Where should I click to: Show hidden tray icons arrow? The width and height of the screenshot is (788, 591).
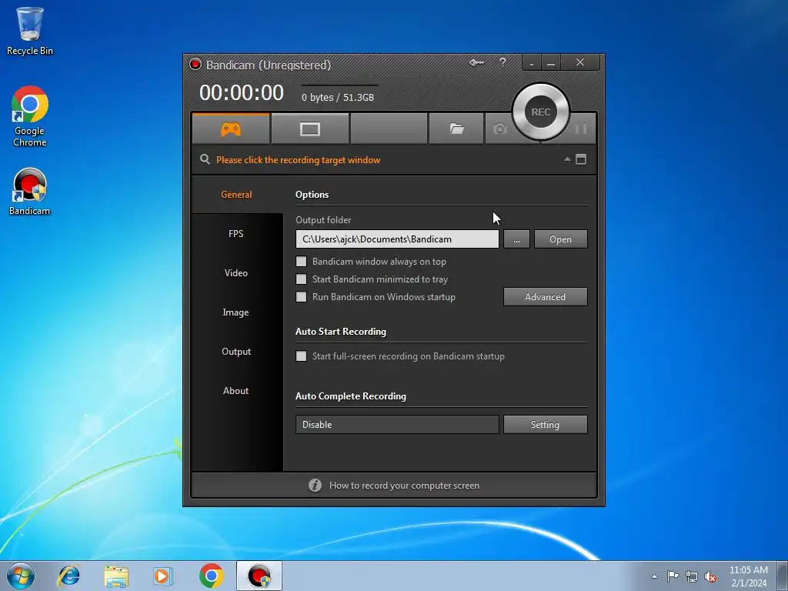click(654, 576)
